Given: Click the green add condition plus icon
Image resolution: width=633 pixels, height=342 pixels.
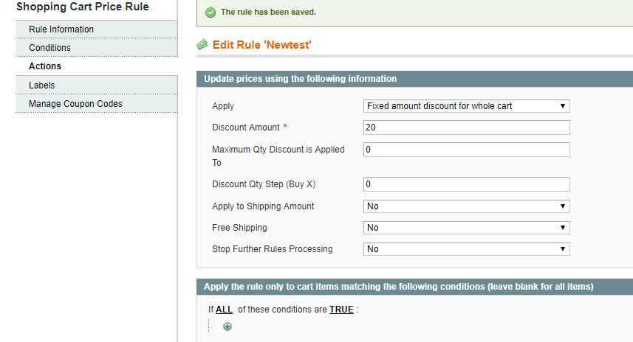Looking at the screenshot, I should pos(227,327).
